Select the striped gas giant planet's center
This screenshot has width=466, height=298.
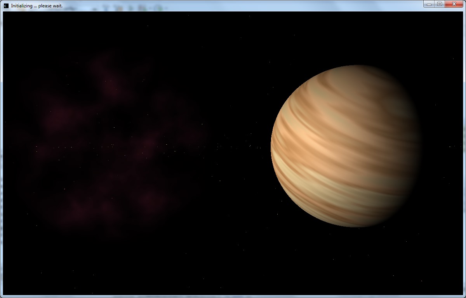click(x=346, y=146)
